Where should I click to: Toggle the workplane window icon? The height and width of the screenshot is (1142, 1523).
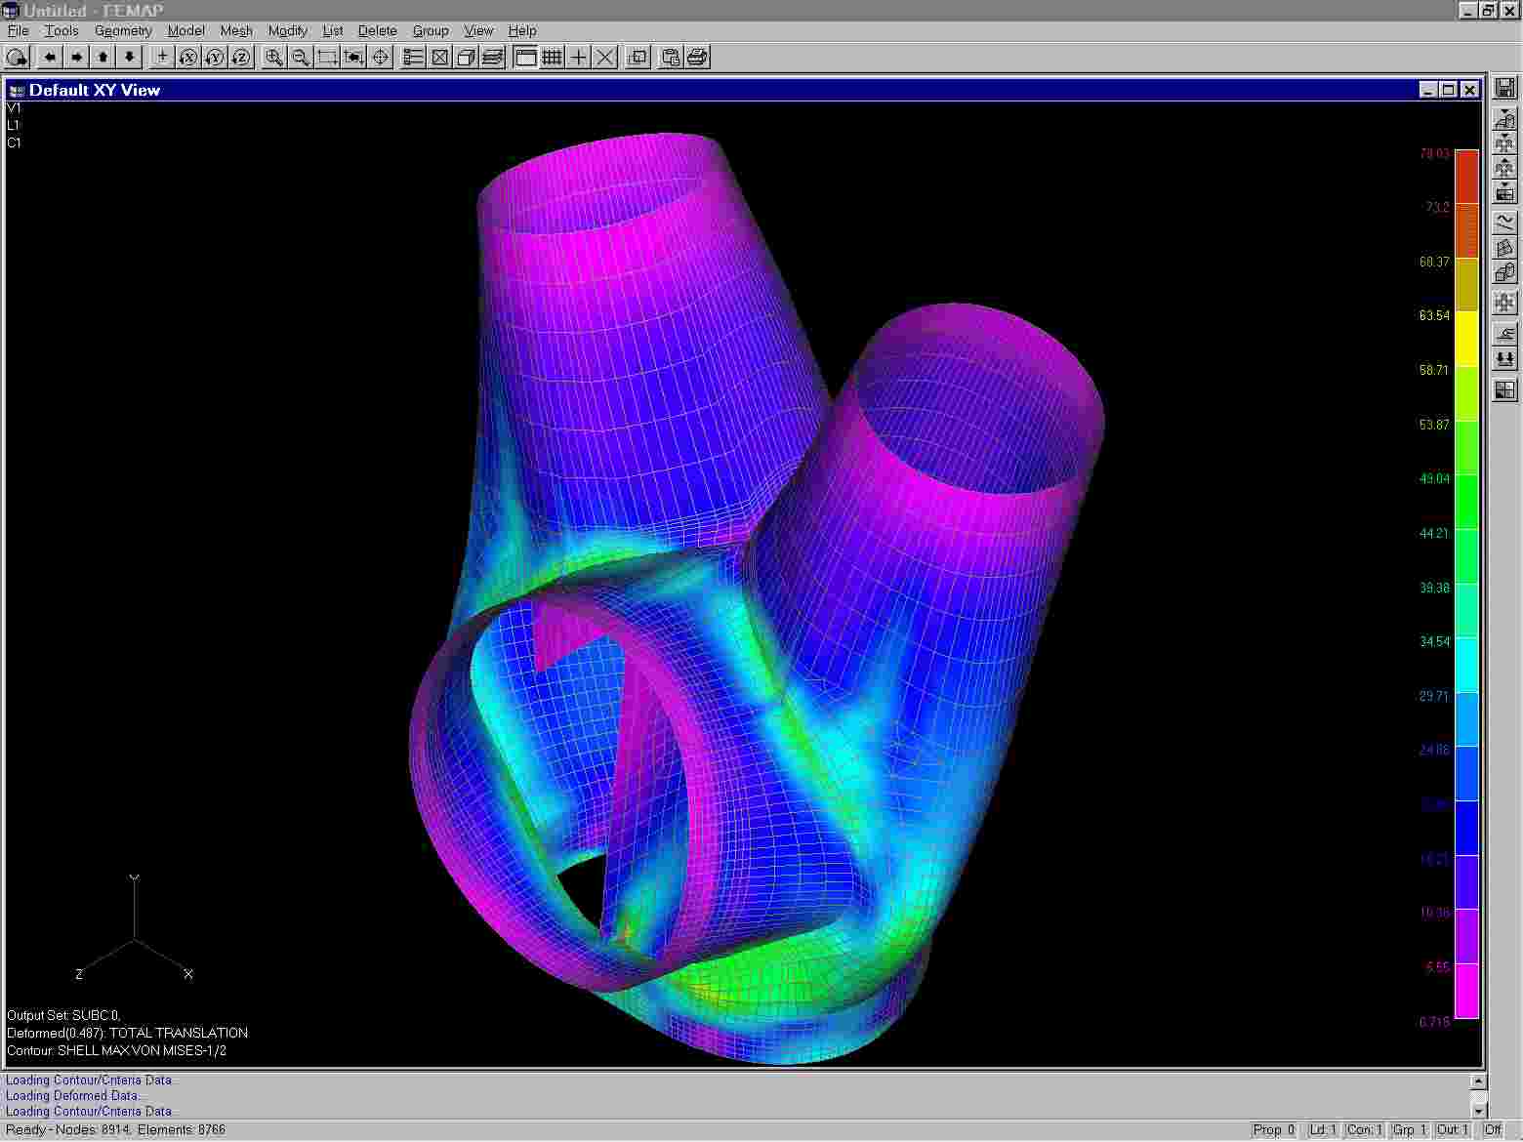[525, 57]
